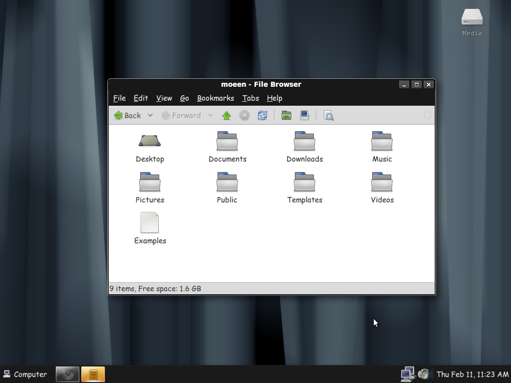The image size is (511, 383).
Task: Click the orange file browser taskbar button
Action: [93, 374]
